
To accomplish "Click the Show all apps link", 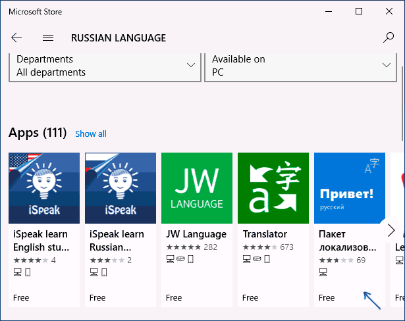I will (91, 134).
